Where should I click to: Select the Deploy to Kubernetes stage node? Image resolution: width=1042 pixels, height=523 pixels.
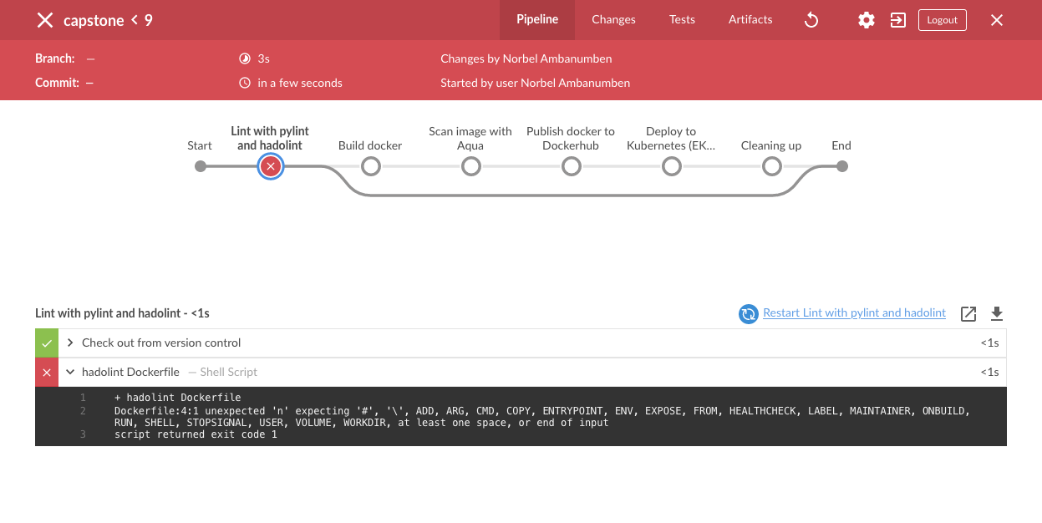point(672,166)
